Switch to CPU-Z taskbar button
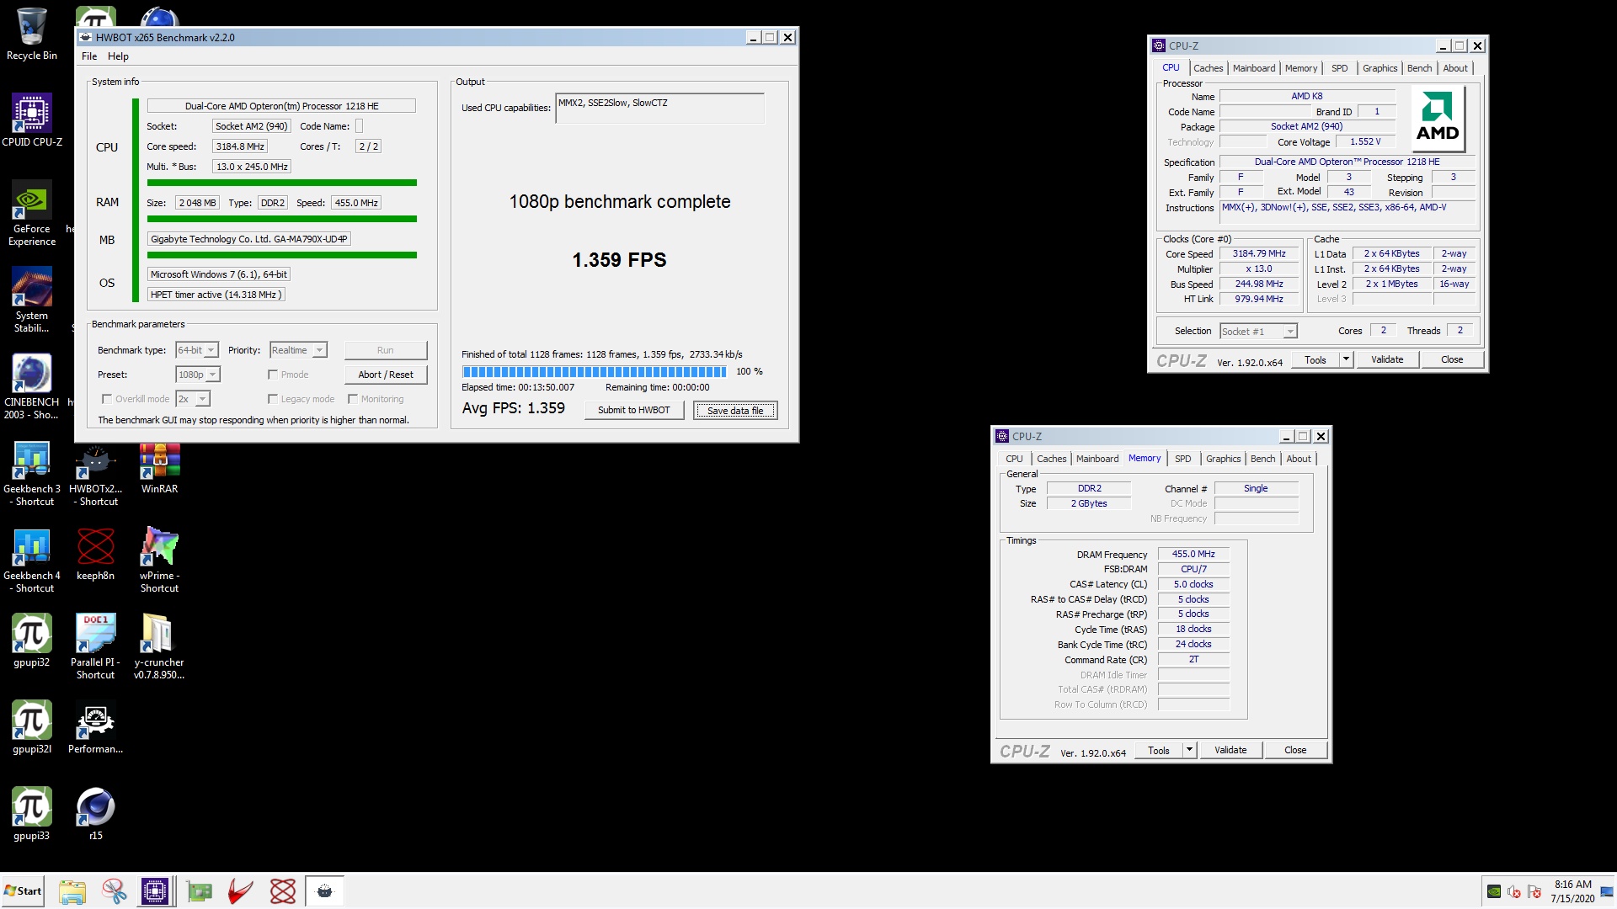 [x=155, y=891]
